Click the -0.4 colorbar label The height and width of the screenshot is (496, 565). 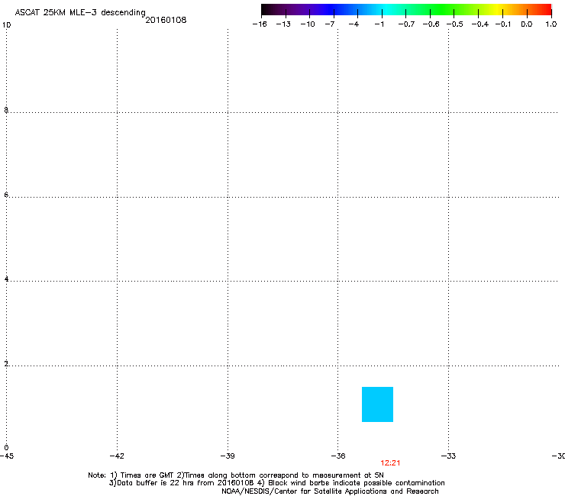tap(480, 24)
